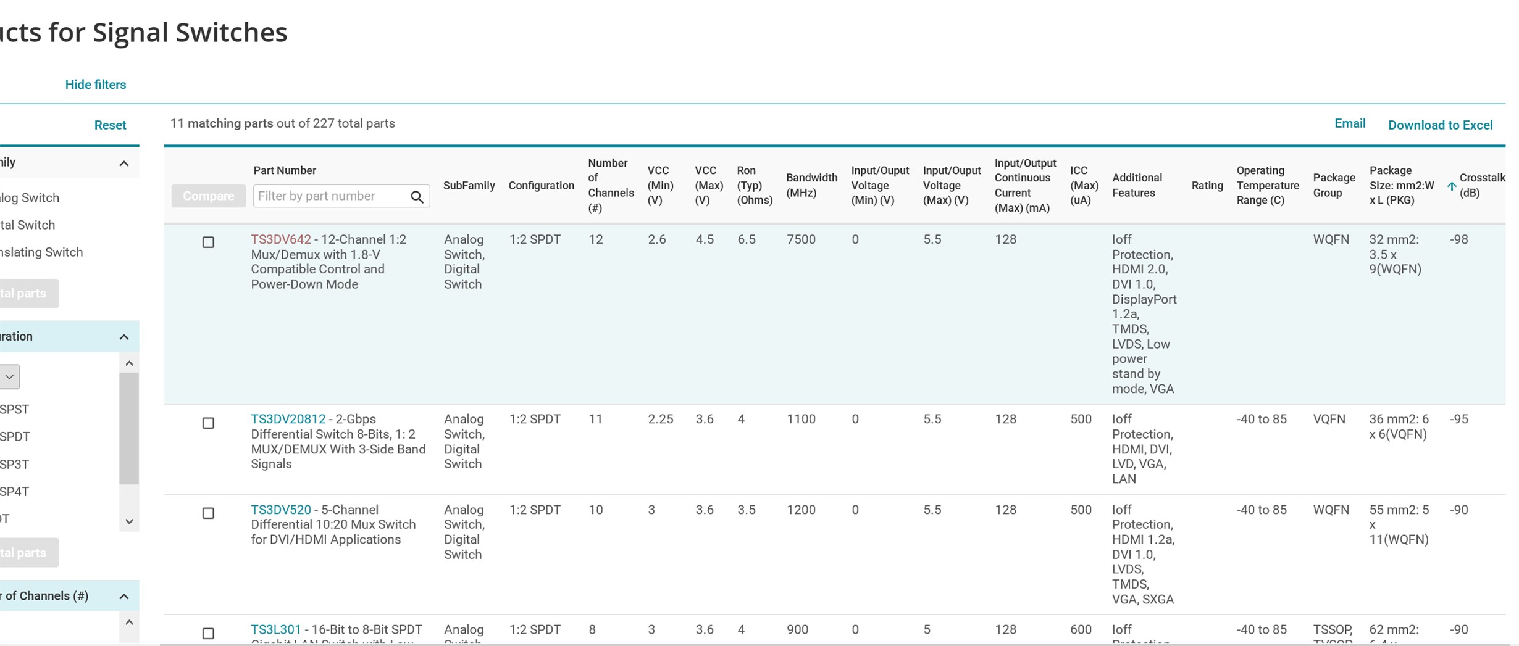
Task: Click the VQFN package group cell
Action: (x=1329, y=419)
